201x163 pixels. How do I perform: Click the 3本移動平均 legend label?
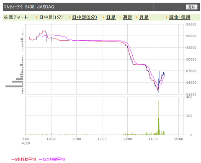pos(26,159)
